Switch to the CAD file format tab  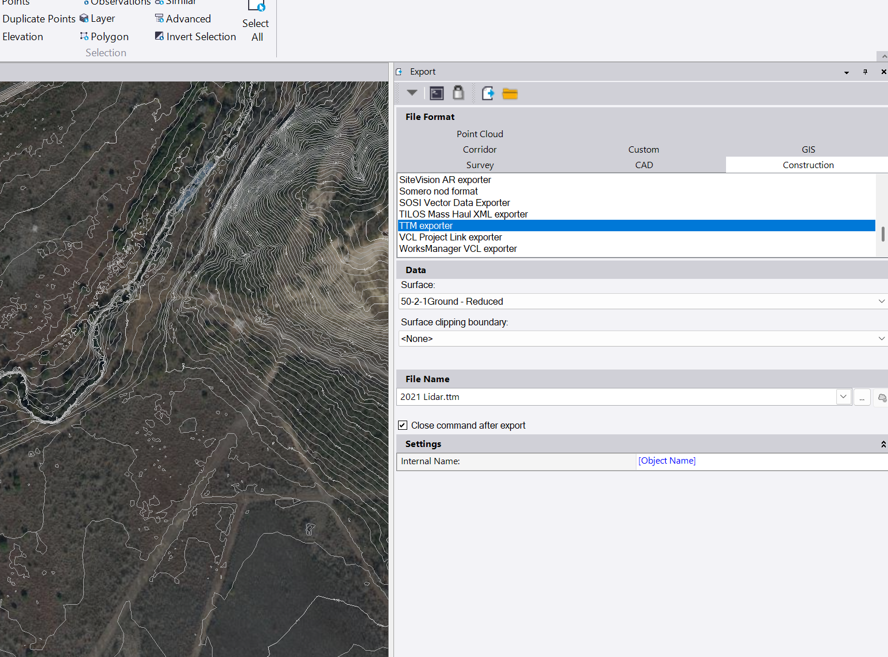643,165
